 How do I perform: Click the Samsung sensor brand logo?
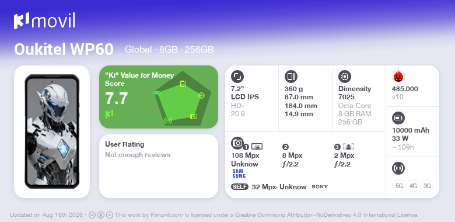(x=239, y=174)
